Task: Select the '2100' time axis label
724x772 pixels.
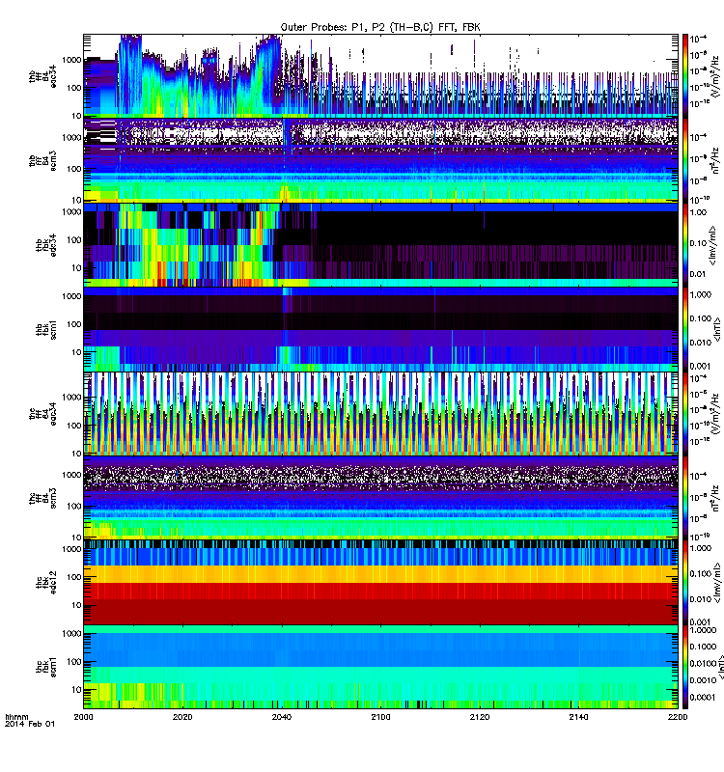Action: 380,717
